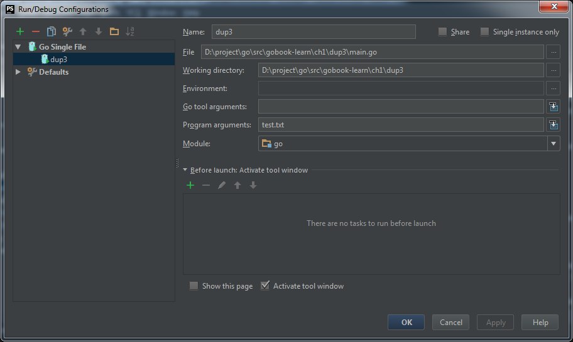
Task: Expand the Defaults tree node
Action: coord(18,72)
